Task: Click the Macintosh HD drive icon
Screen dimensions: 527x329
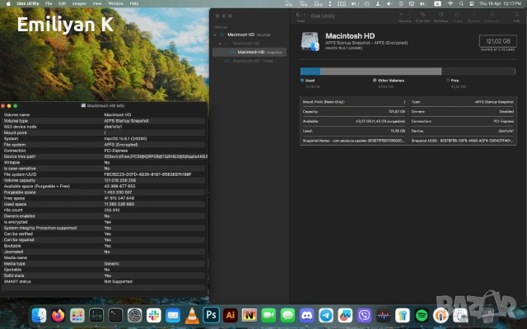Action: [310, 42]
